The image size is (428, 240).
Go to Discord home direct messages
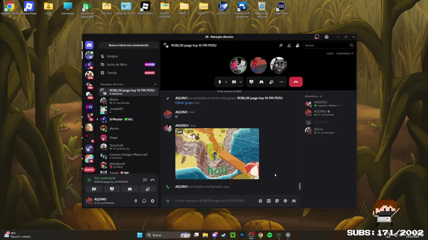point(89,45)
